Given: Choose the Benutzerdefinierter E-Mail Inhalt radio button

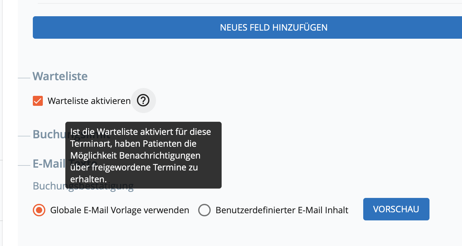Looking at the screenshot, I should (x=204, y=210).
